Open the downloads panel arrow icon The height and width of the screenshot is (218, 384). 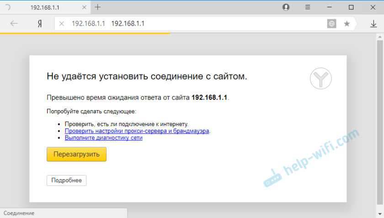pyautogui.click(x=373, y=24)
